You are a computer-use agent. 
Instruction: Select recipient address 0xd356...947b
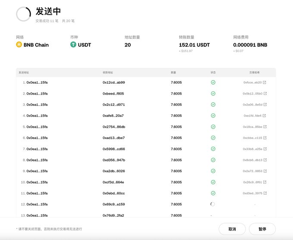click(x=114, y=160)
